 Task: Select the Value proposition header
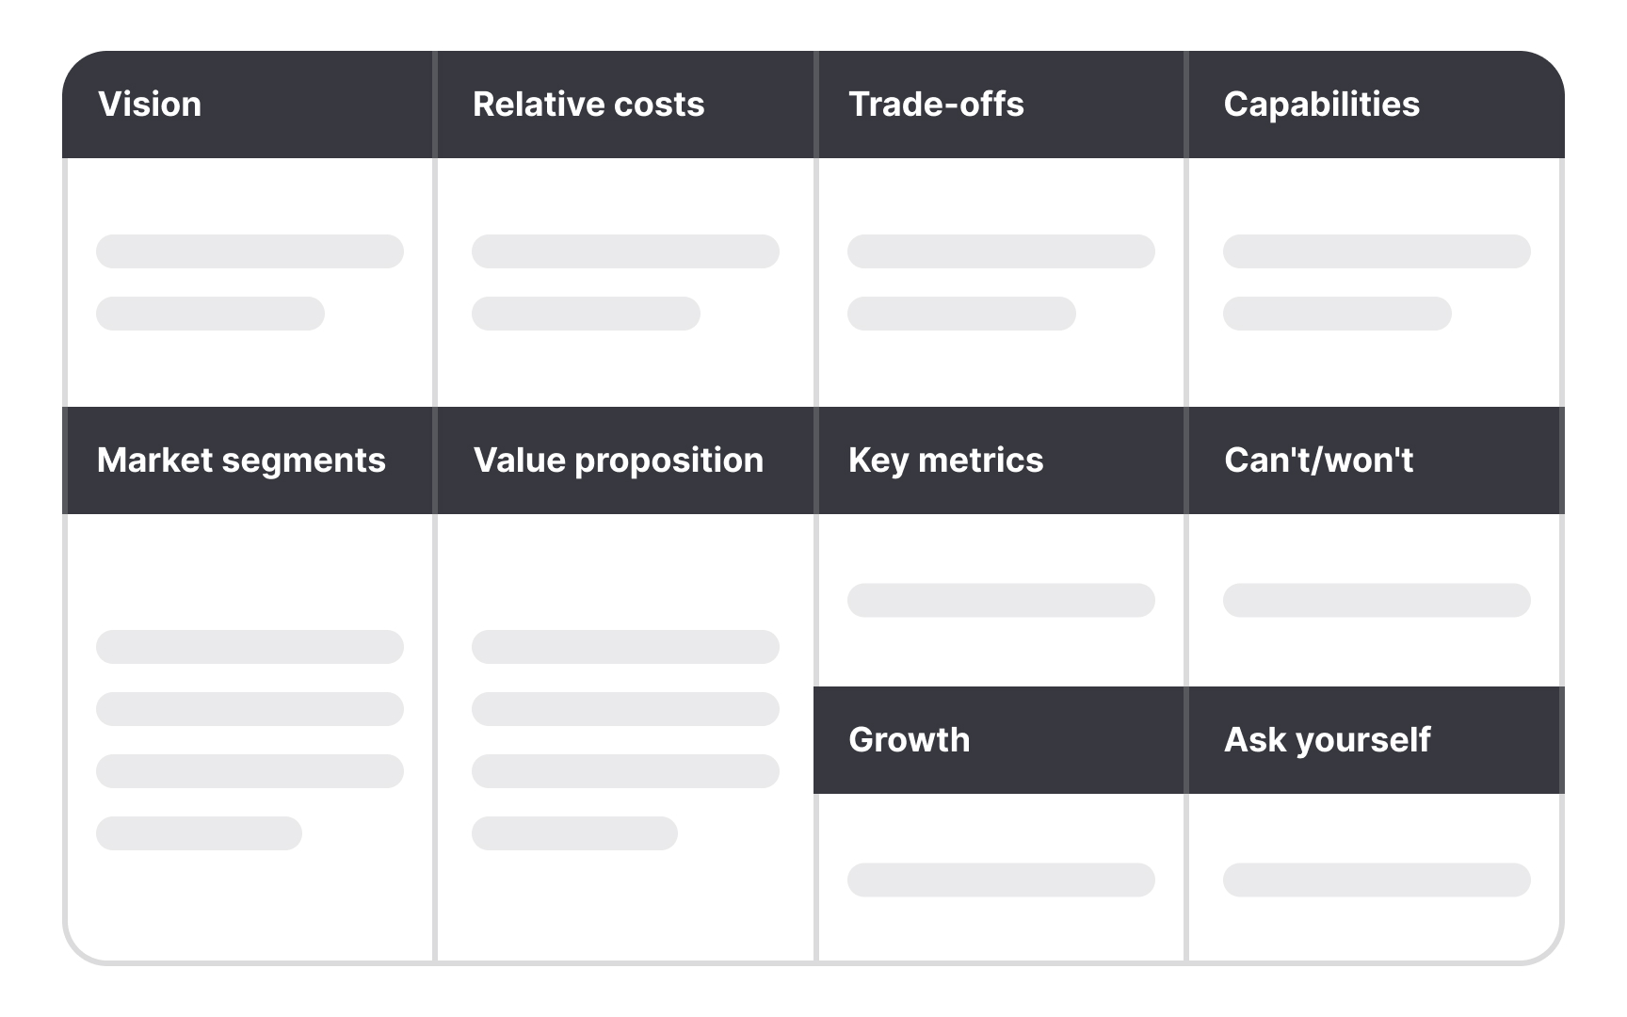619,460
